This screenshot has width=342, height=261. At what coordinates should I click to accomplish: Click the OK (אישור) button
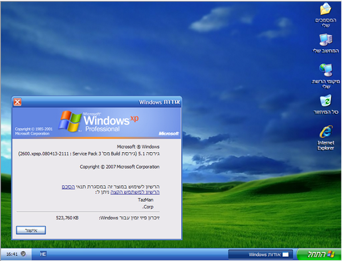31,230
